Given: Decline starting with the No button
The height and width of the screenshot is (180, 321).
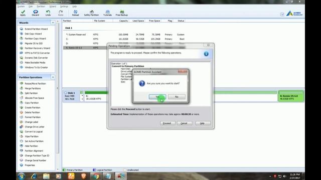Looking at the screenshot, I should tap(177, 96).
